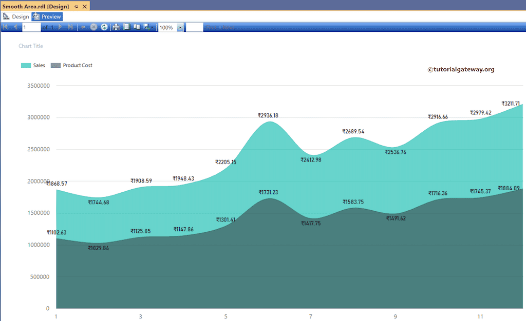Viewport: 526px width, 321px height.
Task: Click the ₹2412.98 data label
Action: click(x=311, y=159)
